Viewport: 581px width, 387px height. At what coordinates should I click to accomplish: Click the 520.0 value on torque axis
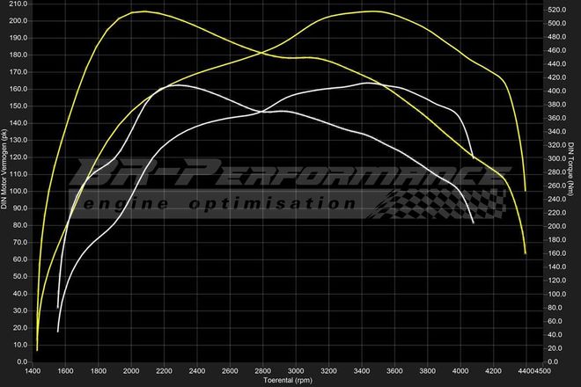(x=554, y=10)
